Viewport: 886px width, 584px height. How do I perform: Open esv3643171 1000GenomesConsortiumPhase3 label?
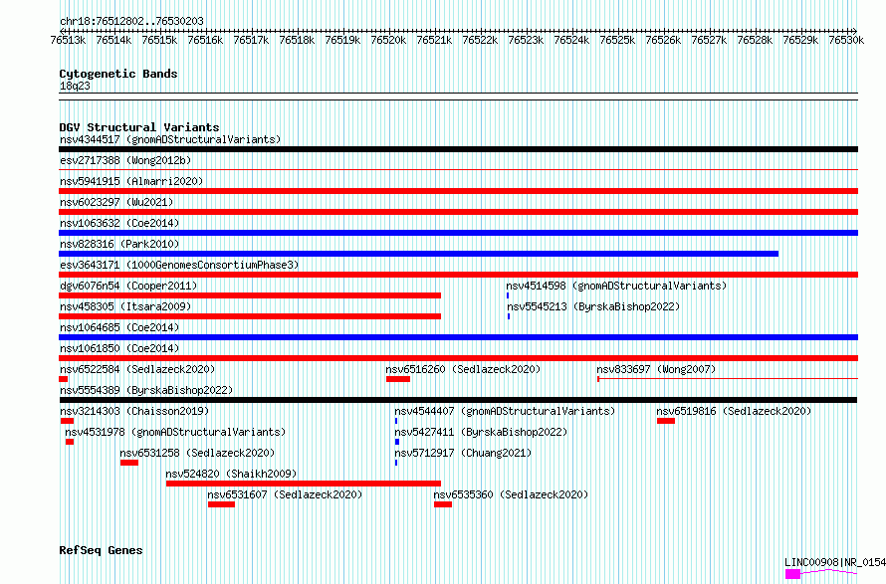[179, 265]
